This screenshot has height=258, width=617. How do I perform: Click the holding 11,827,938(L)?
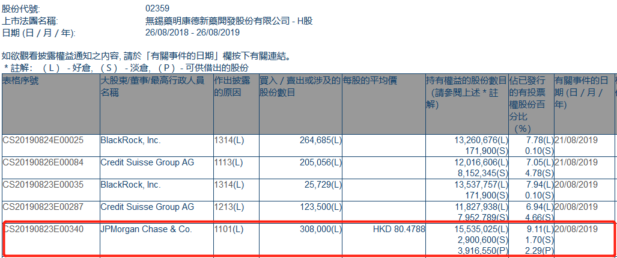[480, 207]
